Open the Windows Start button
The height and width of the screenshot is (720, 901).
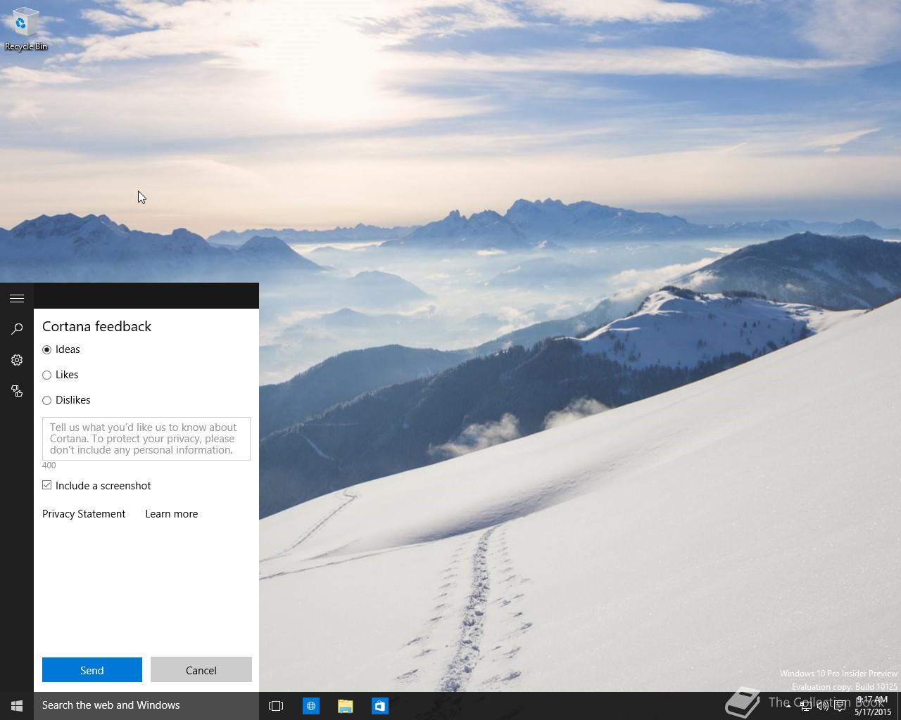tap(17, 705)
